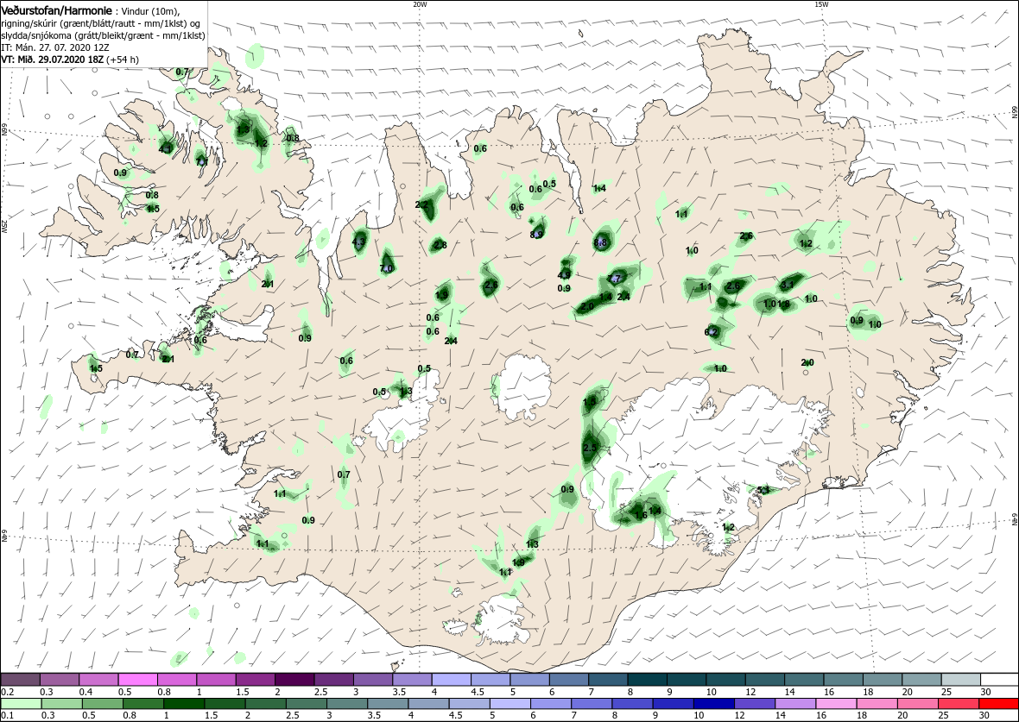This screenshot has width=1019, height=722.
Task: Click the '20W' longitude label
Action: point(421,4)
